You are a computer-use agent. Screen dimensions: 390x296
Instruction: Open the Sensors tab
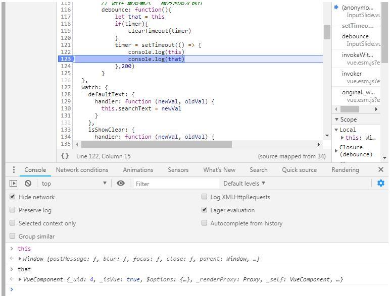[178, 170]
